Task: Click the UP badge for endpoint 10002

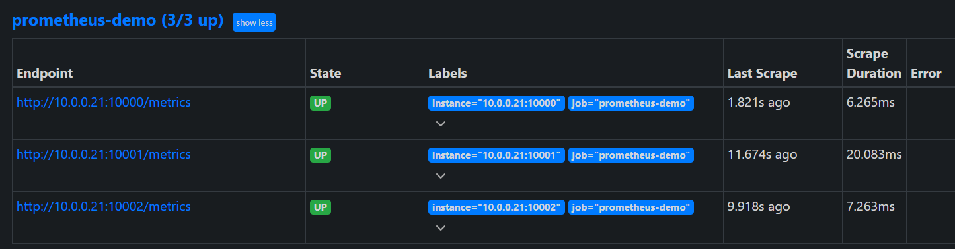Action: (x=321, y=207)
